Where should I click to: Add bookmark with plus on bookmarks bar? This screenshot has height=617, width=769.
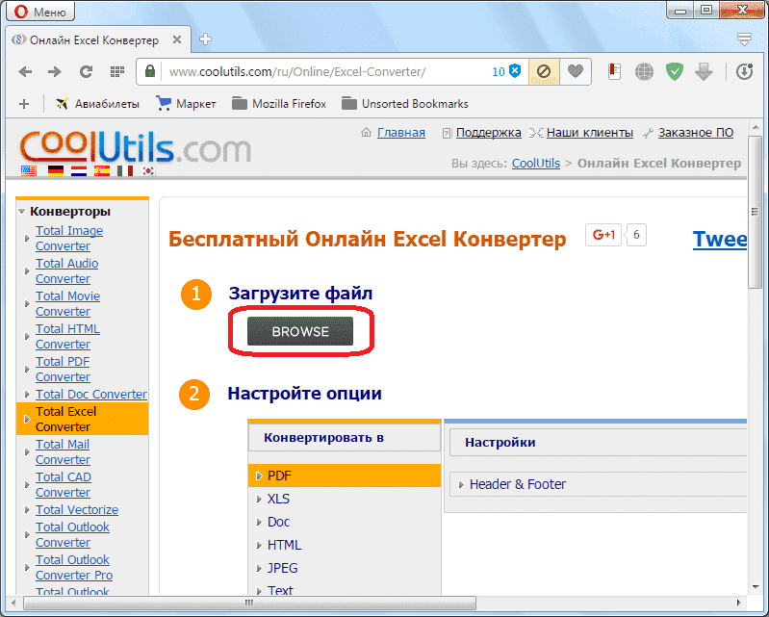tap(23, 104)
